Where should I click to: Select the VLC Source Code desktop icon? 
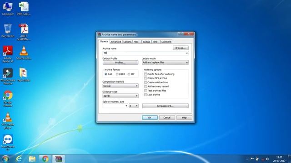click(24, 53)
